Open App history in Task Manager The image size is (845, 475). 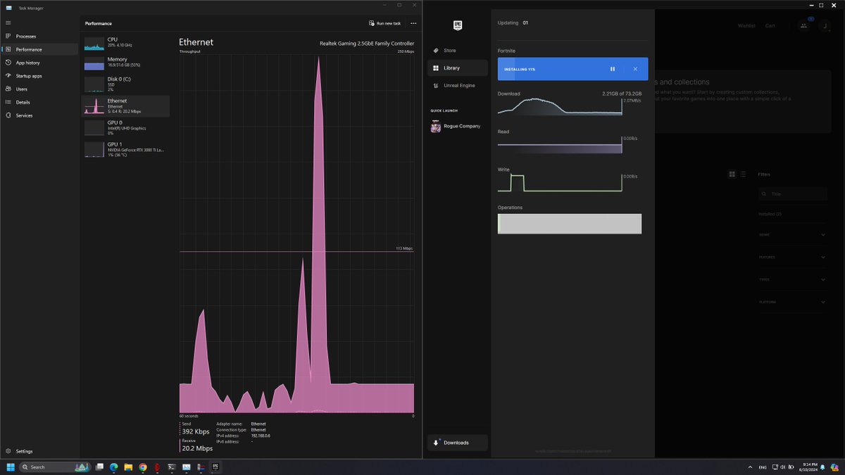pos(39,63)
